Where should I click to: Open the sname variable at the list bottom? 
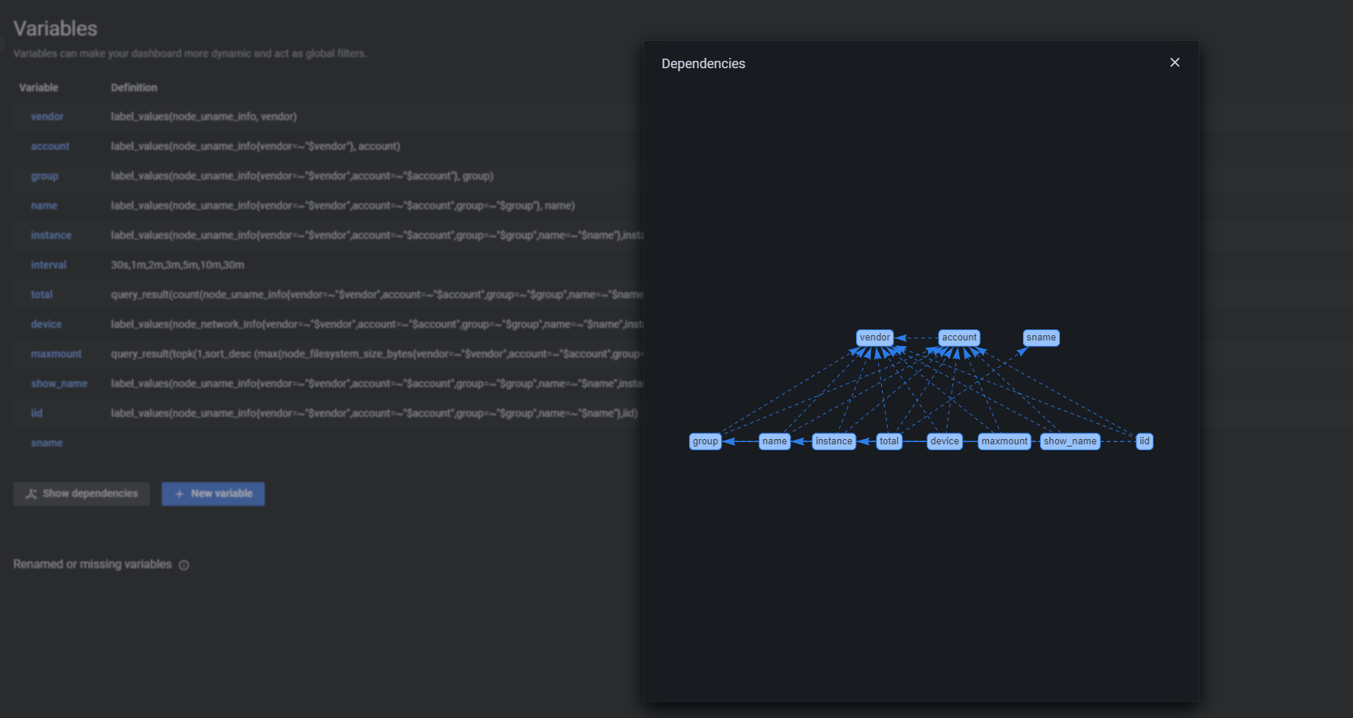coord(47,443)
